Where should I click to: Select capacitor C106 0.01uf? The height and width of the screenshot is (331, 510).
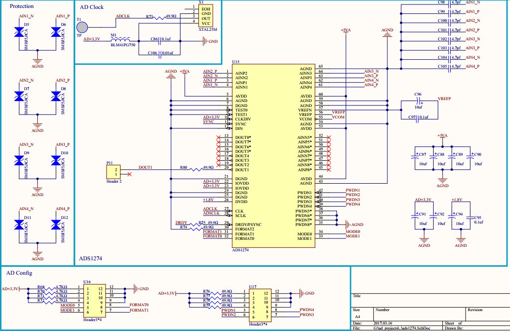click(160, 55)
